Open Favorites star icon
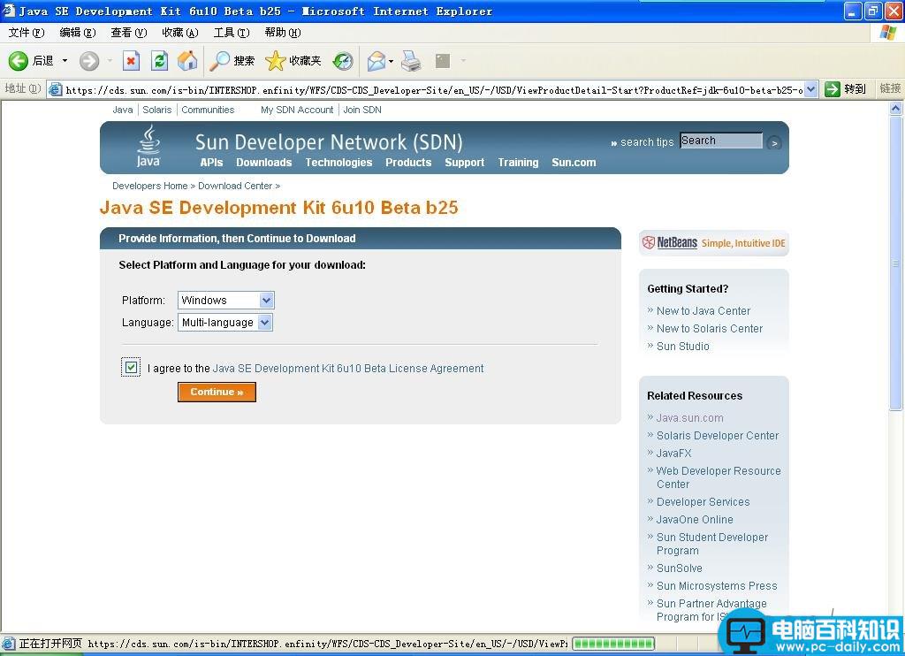905x656 pixels. (x=276, y=61)
